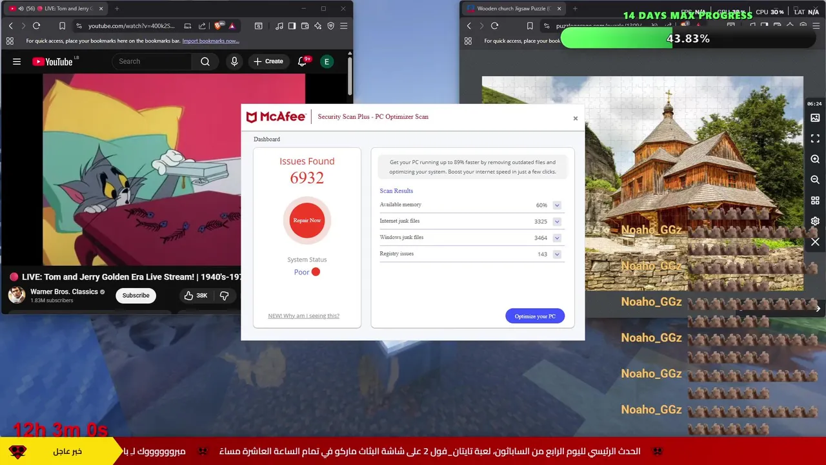Select the LIVE: Tom and Jerry browser tab
The image size is (826, 465).
55,8
